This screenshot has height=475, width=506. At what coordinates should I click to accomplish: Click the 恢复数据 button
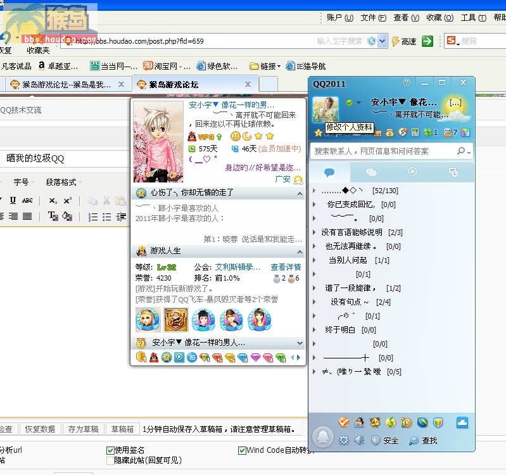click(x=40, y=429)
